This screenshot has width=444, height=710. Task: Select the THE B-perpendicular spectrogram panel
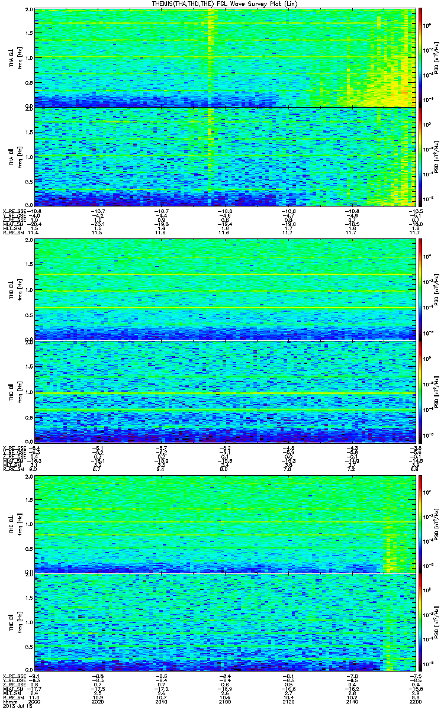(x=226, y=524)
